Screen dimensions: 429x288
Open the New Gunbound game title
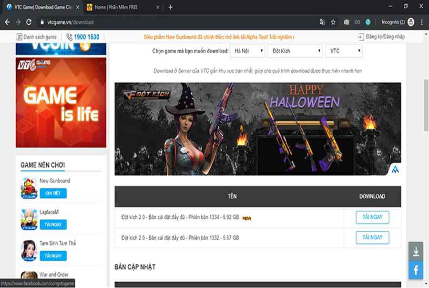[55, 181]
